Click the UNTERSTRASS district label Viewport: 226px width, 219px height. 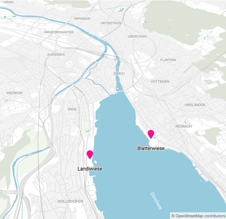coord(111,23)
